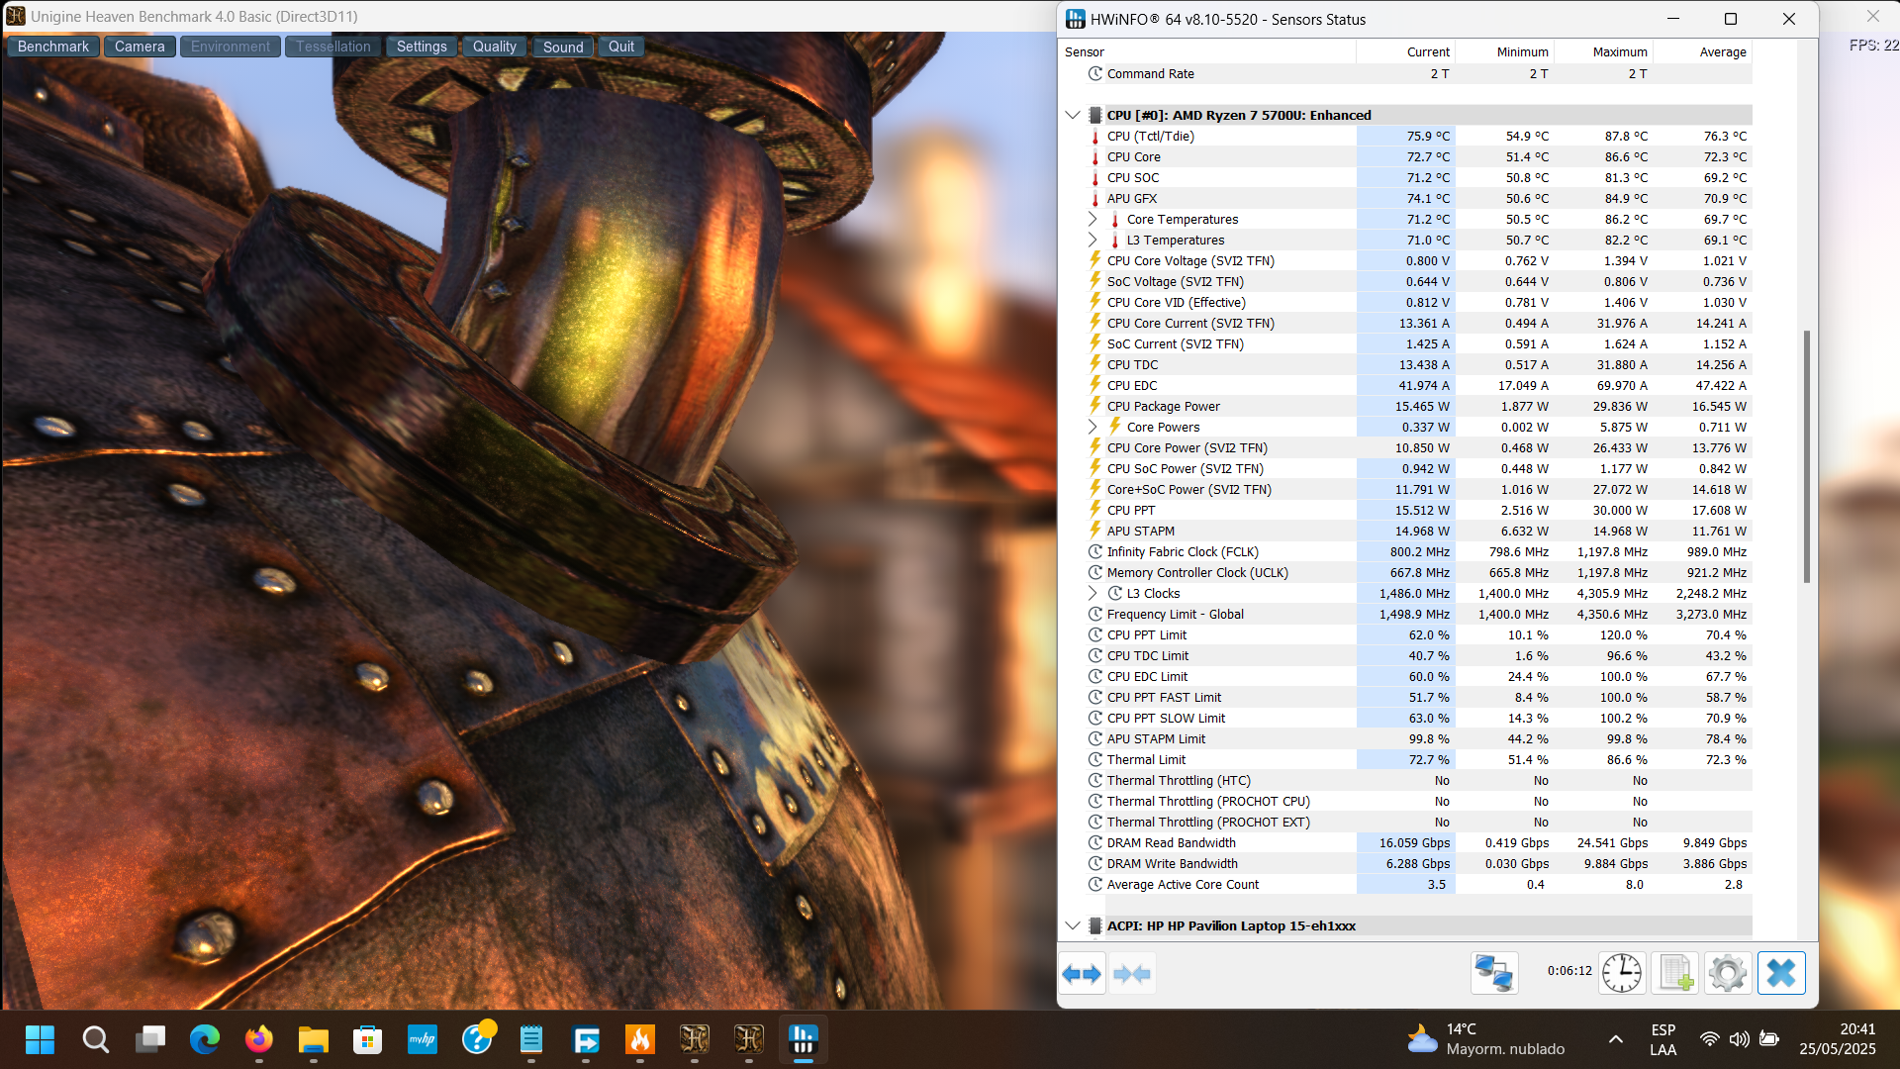Click the expand sensor columns arrows icon
This screenshot has width=1900, height=1069.
point(1082,974)
